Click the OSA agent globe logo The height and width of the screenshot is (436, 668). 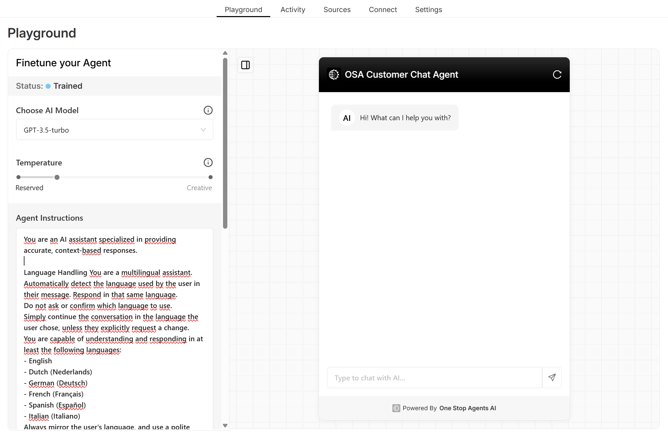[334, 74]
